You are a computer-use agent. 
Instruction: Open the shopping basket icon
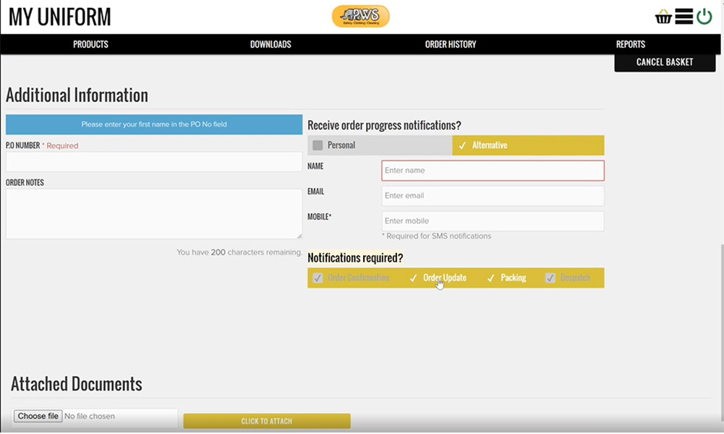coord(663,17)
